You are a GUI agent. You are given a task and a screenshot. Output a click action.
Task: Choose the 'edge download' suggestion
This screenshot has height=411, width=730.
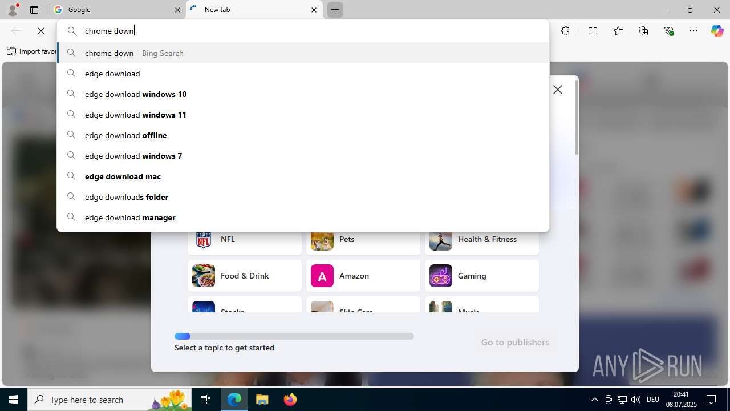tap(303, 74)
